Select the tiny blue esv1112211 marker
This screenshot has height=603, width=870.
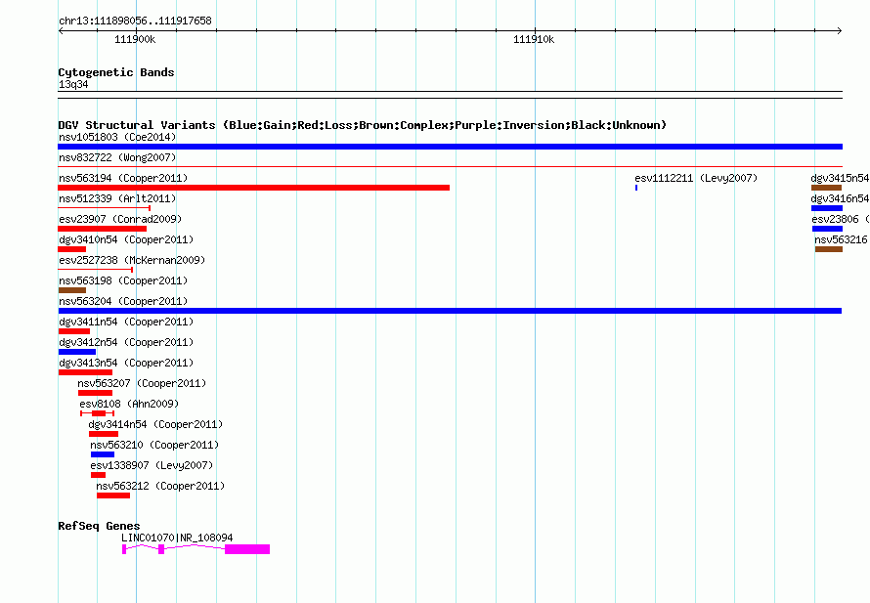[636, 188]
